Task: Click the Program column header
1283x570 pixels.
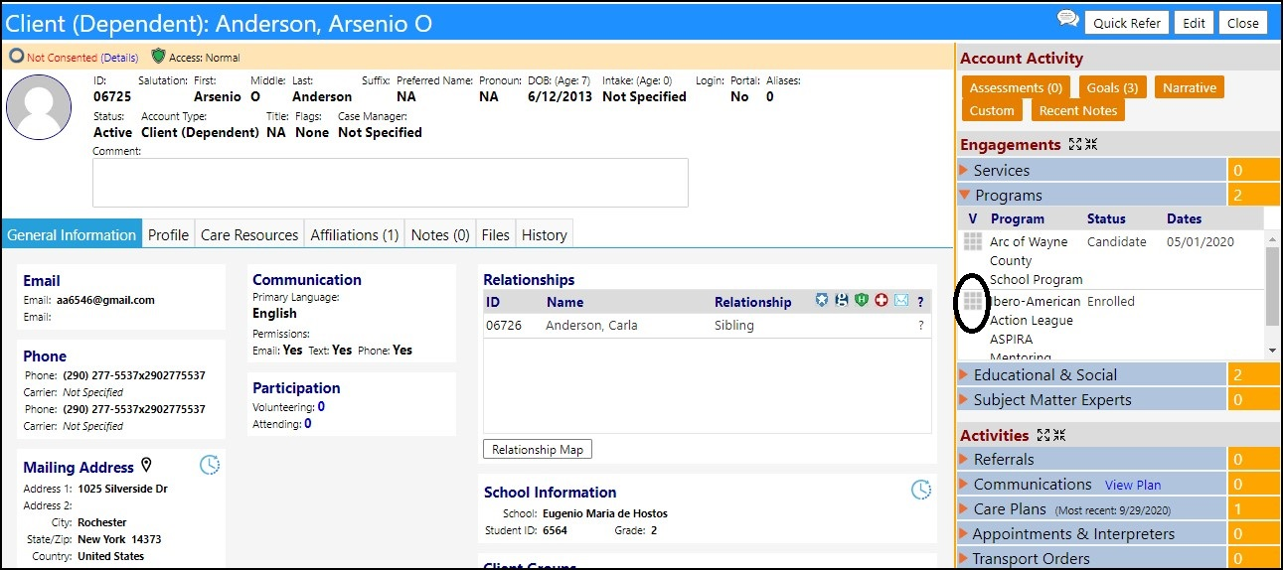Action: (1018, 218)
